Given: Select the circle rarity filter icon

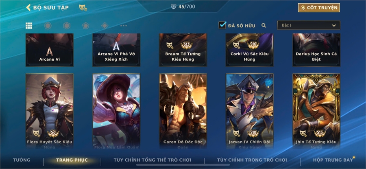Looking at the screenshot, I should pos(48,26).
